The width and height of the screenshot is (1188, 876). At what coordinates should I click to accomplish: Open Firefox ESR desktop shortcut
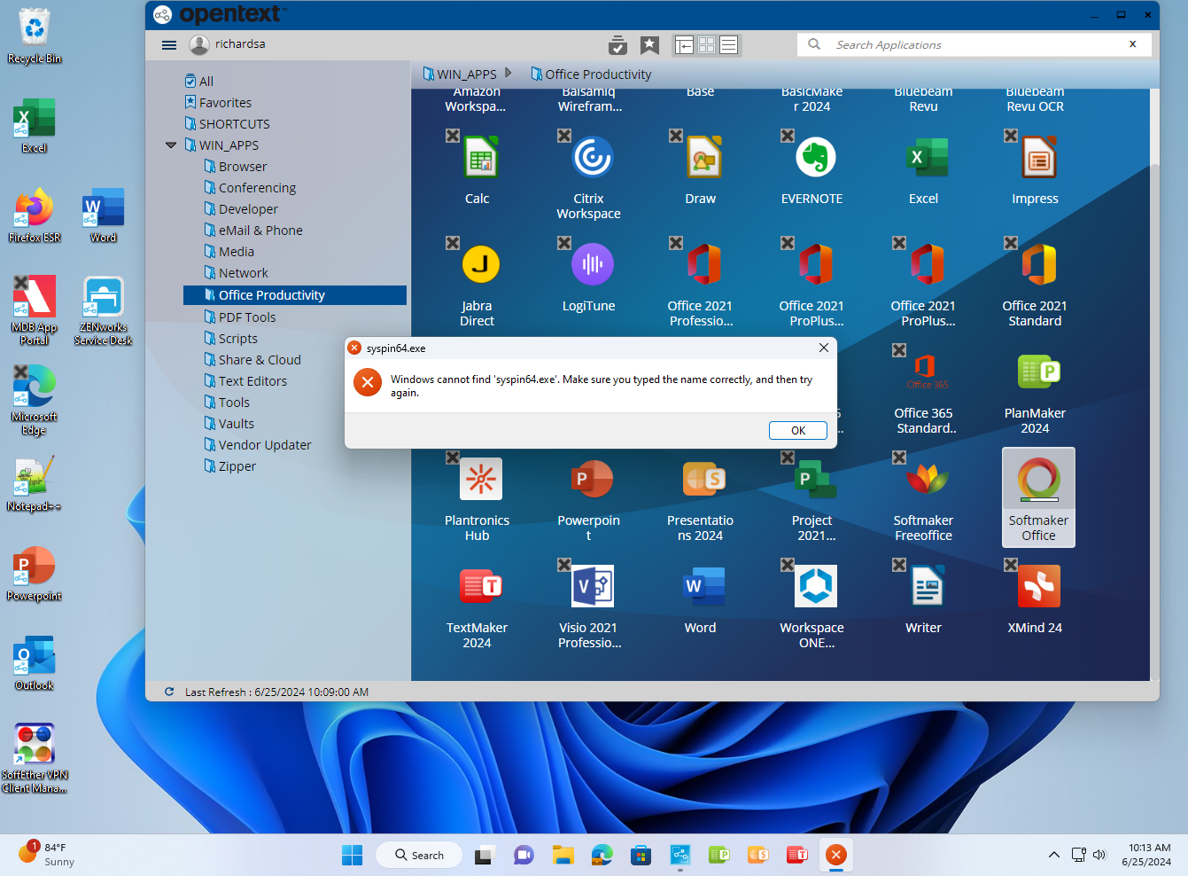click(35, 215)
